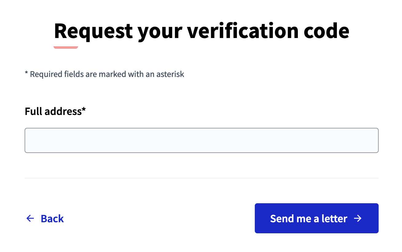Click the Request your verification code heading
The image size is (402, 252).
pos(201,31)
